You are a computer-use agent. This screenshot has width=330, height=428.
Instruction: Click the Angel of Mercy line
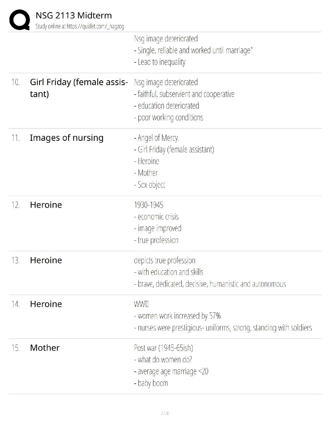pos(156,138)
